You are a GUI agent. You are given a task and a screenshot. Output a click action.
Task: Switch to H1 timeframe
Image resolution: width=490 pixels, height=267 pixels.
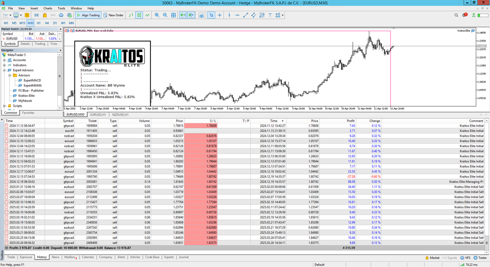click(38, 23)
